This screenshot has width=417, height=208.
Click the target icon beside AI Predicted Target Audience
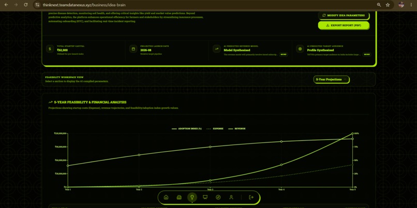300,49
